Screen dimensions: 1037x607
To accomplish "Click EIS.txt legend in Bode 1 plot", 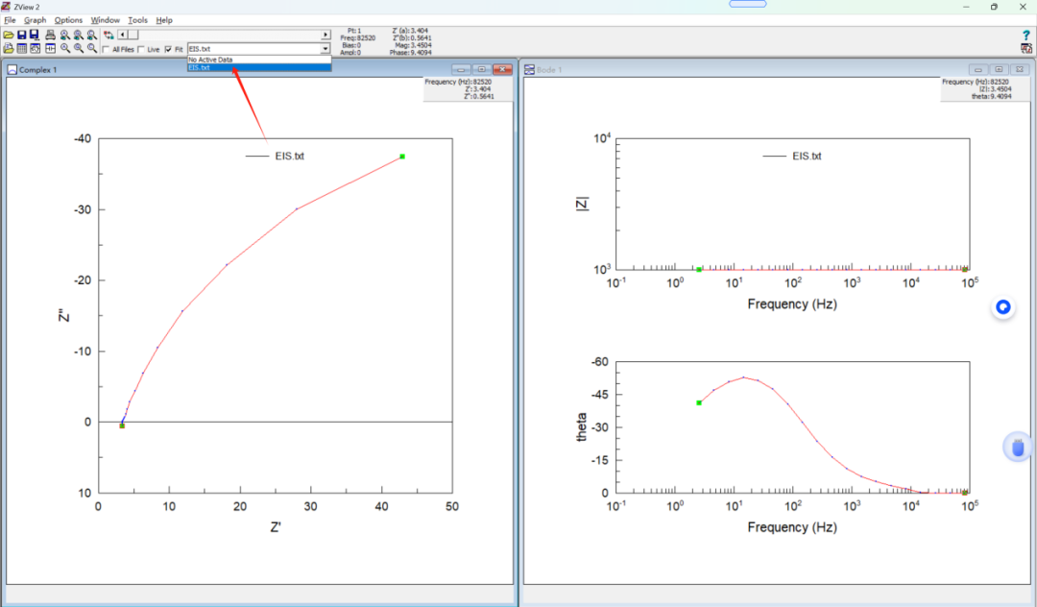I will 807,156.
